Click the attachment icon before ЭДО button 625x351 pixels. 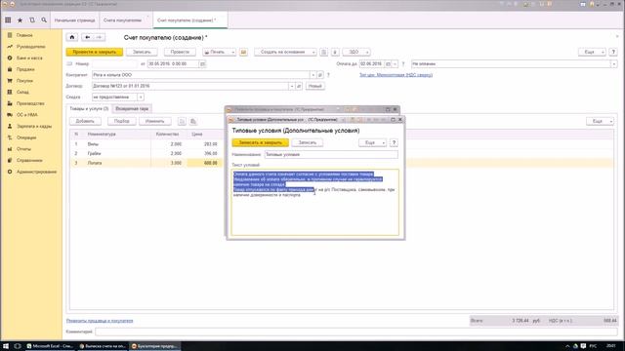click(335, 52)
